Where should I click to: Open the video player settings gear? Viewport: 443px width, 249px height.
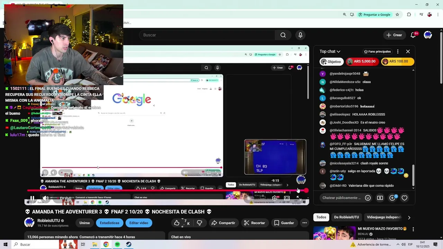click(x=274, y=198)
